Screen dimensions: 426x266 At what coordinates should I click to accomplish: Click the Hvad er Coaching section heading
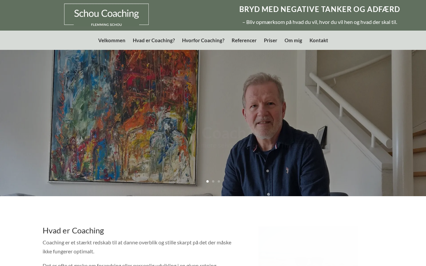coord(73,230)
